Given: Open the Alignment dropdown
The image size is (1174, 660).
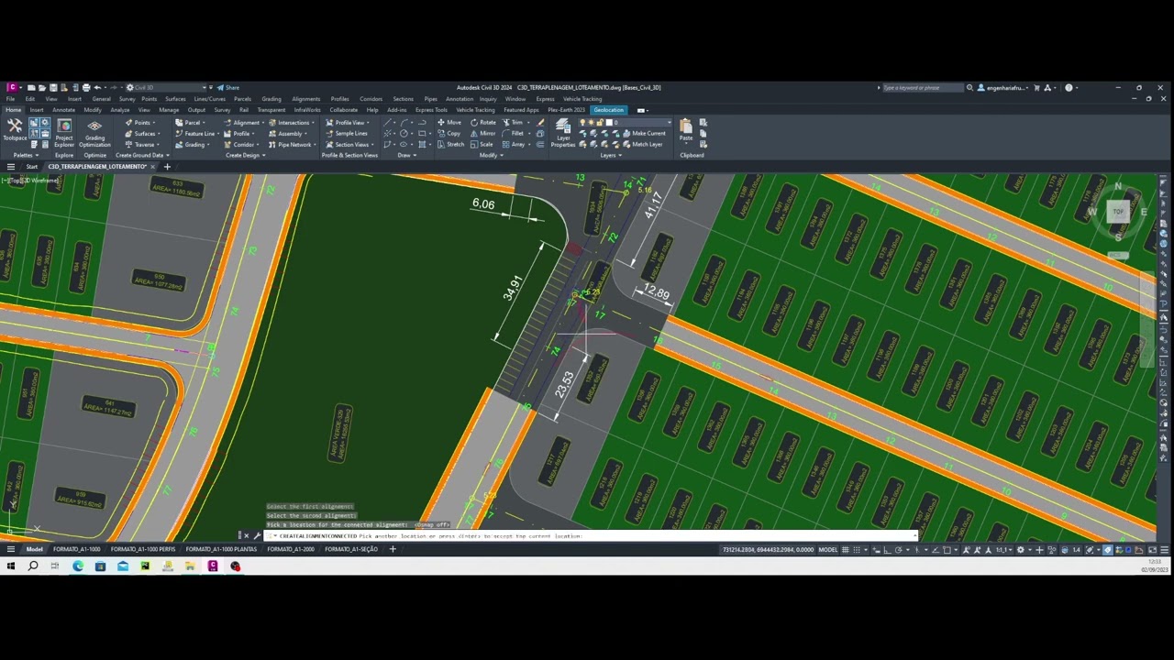Looking at the screenshot, I should click(244, 122).
